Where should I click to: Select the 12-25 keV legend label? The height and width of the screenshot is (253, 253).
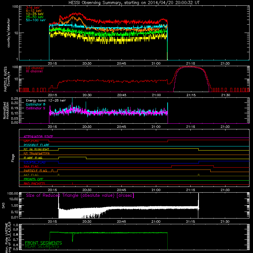tap(35, 14)
